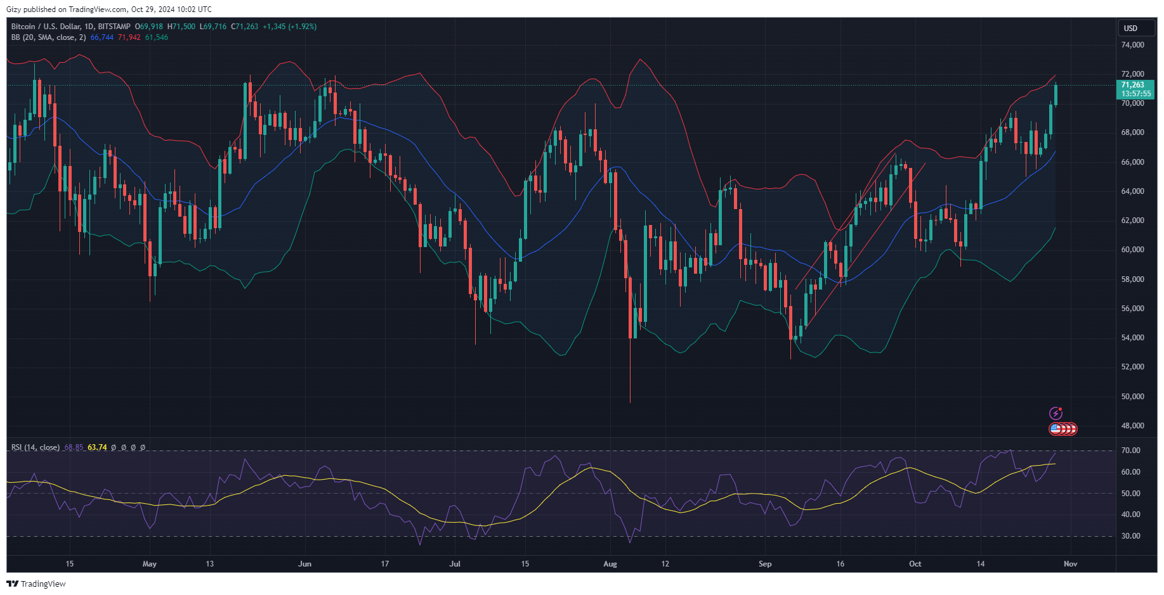Viewport: 1164px width, 595px height.
Task: Click the RSI moving average value 63.74
Action: coord(97,447)
